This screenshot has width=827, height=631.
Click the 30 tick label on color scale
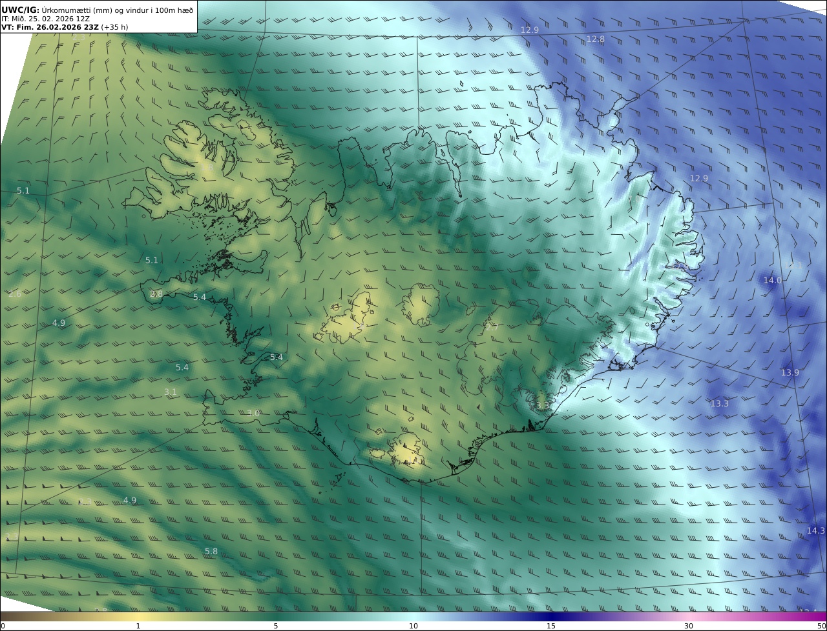[x=689, y=626]
